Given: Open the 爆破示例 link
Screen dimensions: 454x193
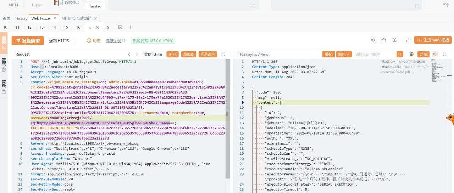Looking at the screenshot, I should tap(113, 41).
